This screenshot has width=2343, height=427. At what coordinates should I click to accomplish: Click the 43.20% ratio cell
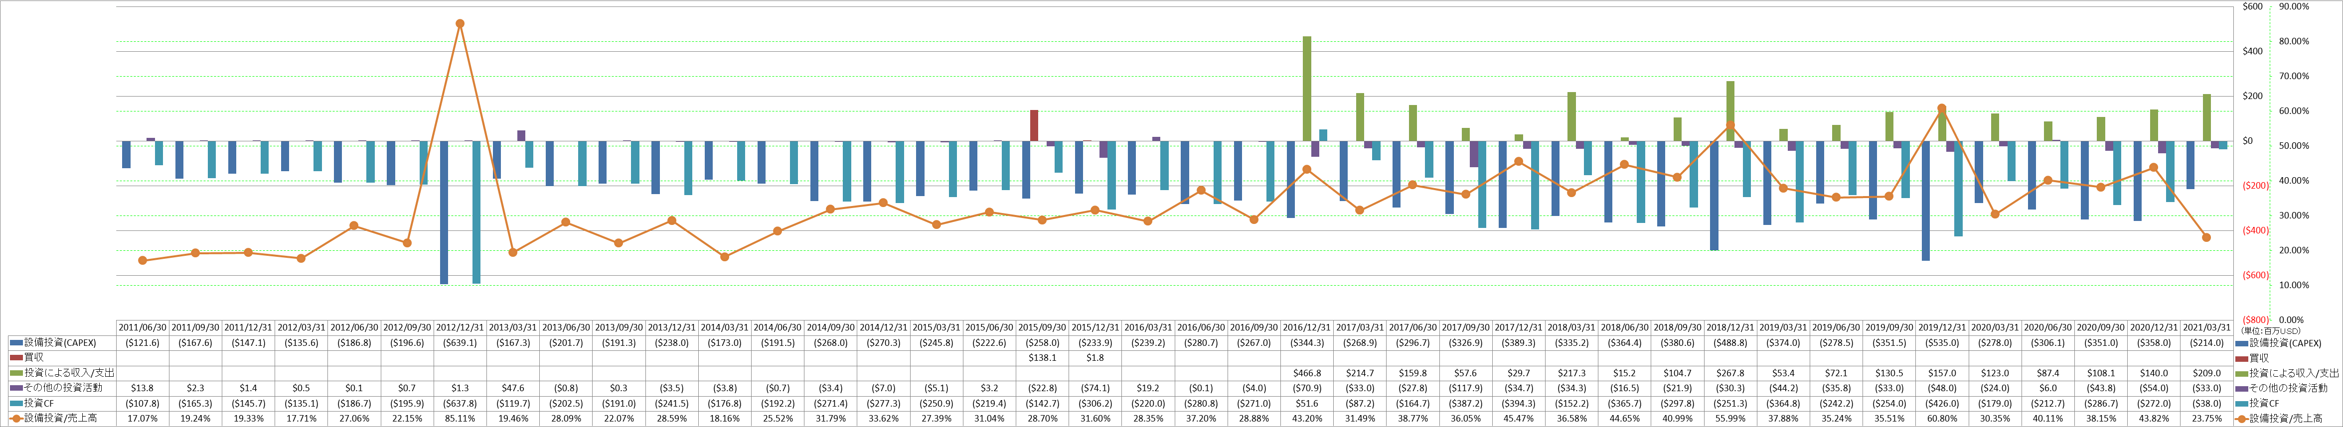(x=1307, y=419)
